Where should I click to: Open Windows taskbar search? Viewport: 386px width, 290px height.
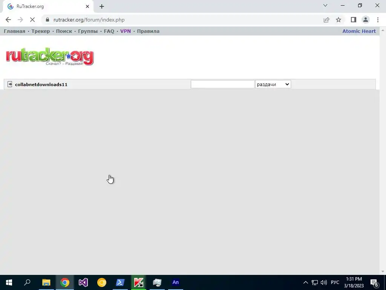[27, 282]
